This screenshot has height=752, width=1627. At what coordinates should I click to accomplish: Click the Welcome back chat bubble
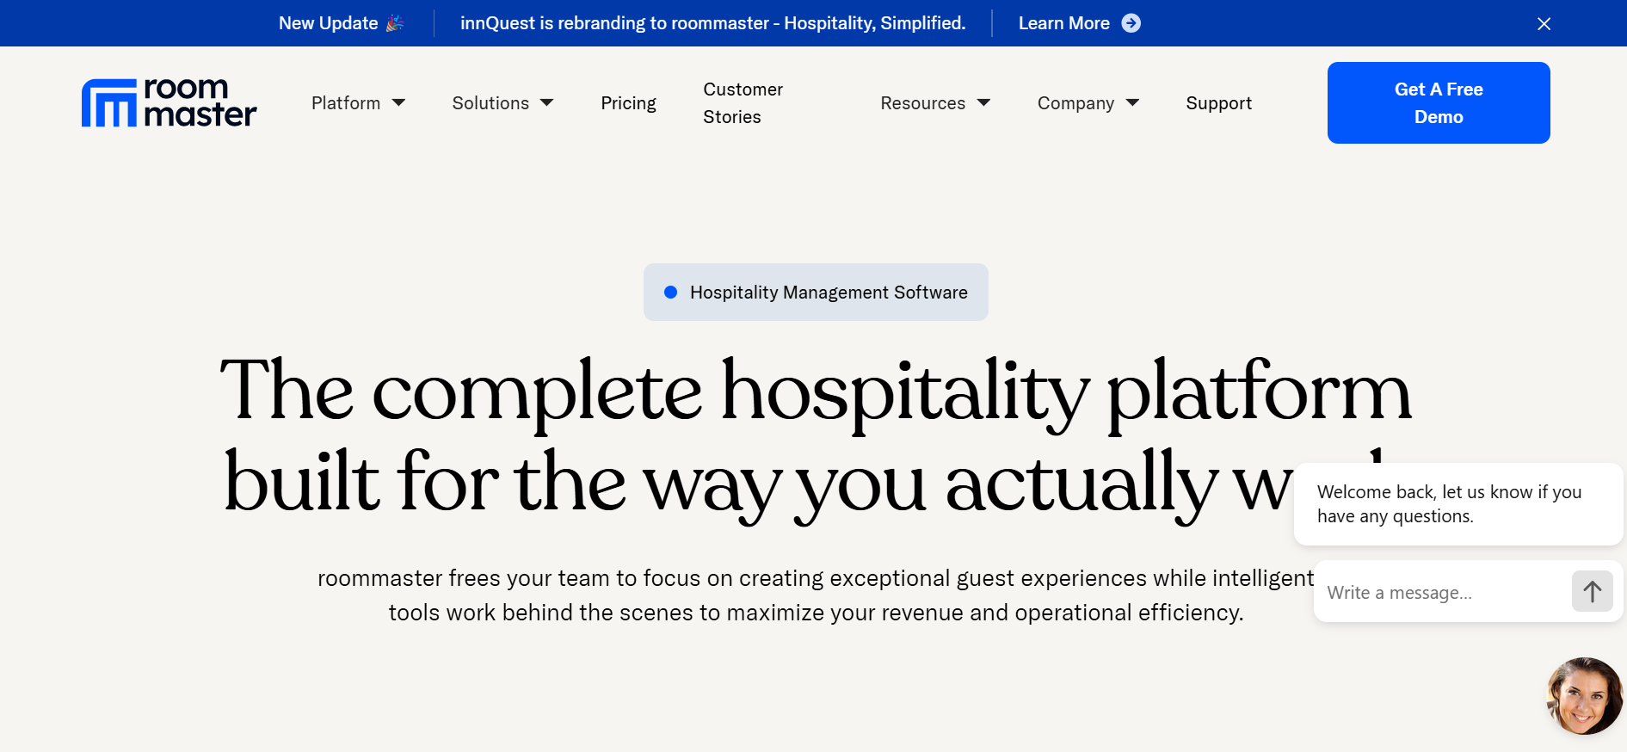coord(1458,504)
